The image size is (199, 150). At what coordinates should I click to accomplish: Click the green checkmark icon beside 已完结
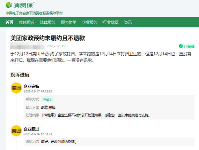coord(181,46)
